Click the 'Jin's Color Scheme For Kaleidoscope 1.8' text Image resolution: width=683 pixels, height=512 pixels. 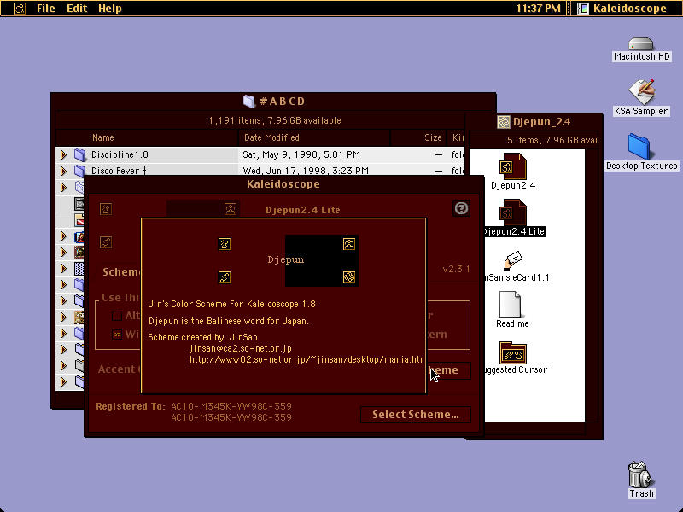pos(231,304)
